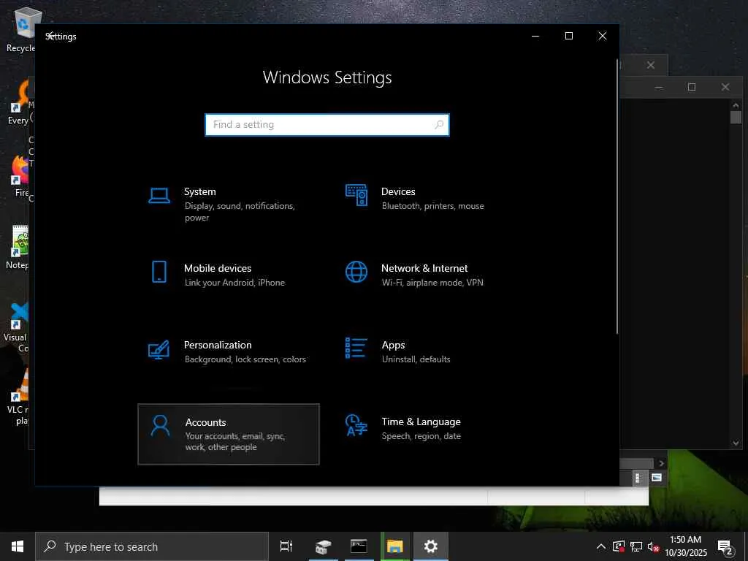Select the Notepad++ desktop shortcut

click(18, 247)
